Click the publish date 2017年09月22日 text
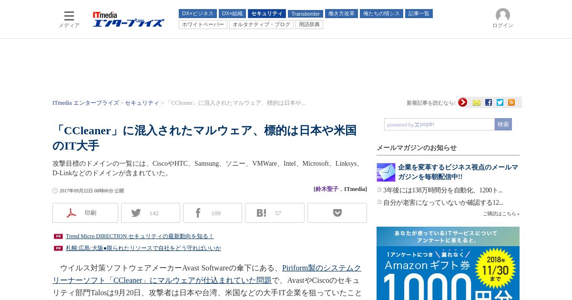Image resolution: width=572 pixels, height=300 pixels. click(x=92, y=190)
